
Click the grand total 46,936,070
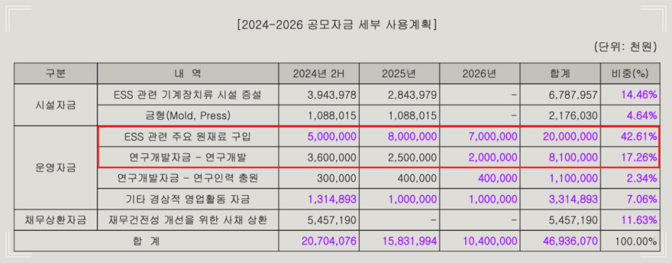click(570, 241)
